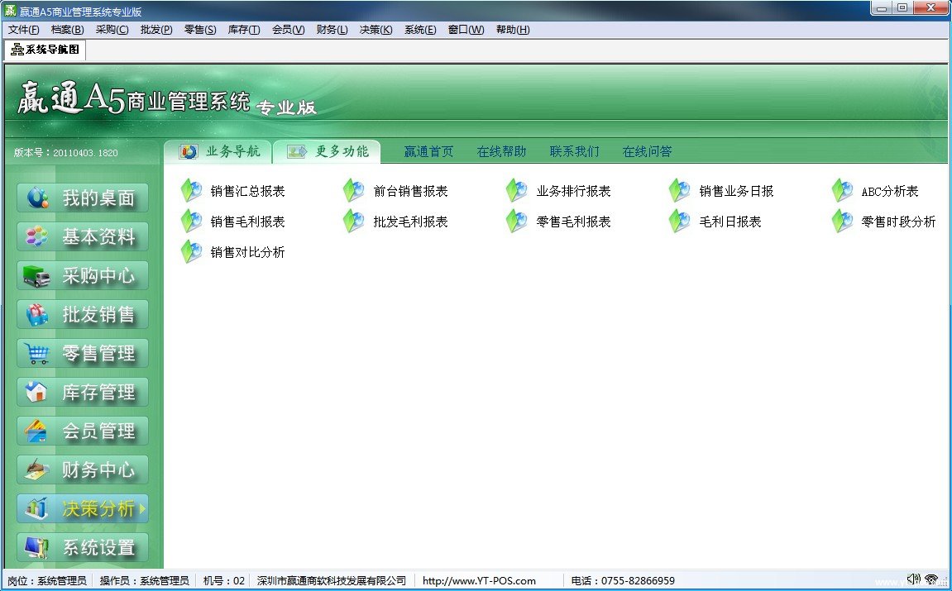The width and height of the screenshot is (952, 591).
Task: Open the 在线问答 link
Action: (x=648, y=152)
